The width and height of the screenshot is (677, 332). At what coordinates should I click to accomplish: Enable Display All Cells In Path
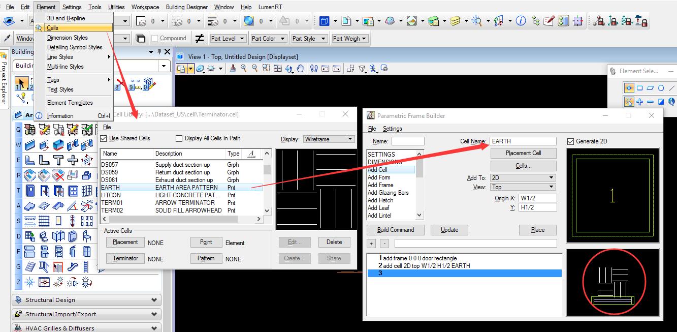179,138
